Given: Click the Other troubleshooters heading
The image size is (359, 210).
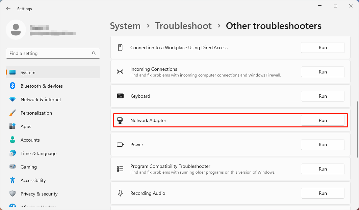Looking at the screenshot, I should click(x=274, y=26).
